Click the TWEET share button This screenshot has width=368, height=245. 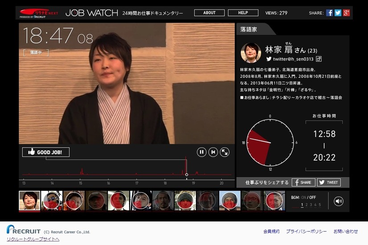click(x=329, y=182)
